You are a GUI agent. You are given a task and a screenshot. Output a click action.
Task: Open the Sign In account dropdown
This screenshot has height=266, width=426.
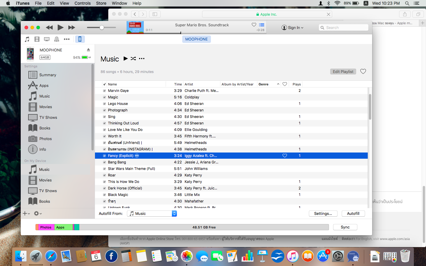coord(292,27)
